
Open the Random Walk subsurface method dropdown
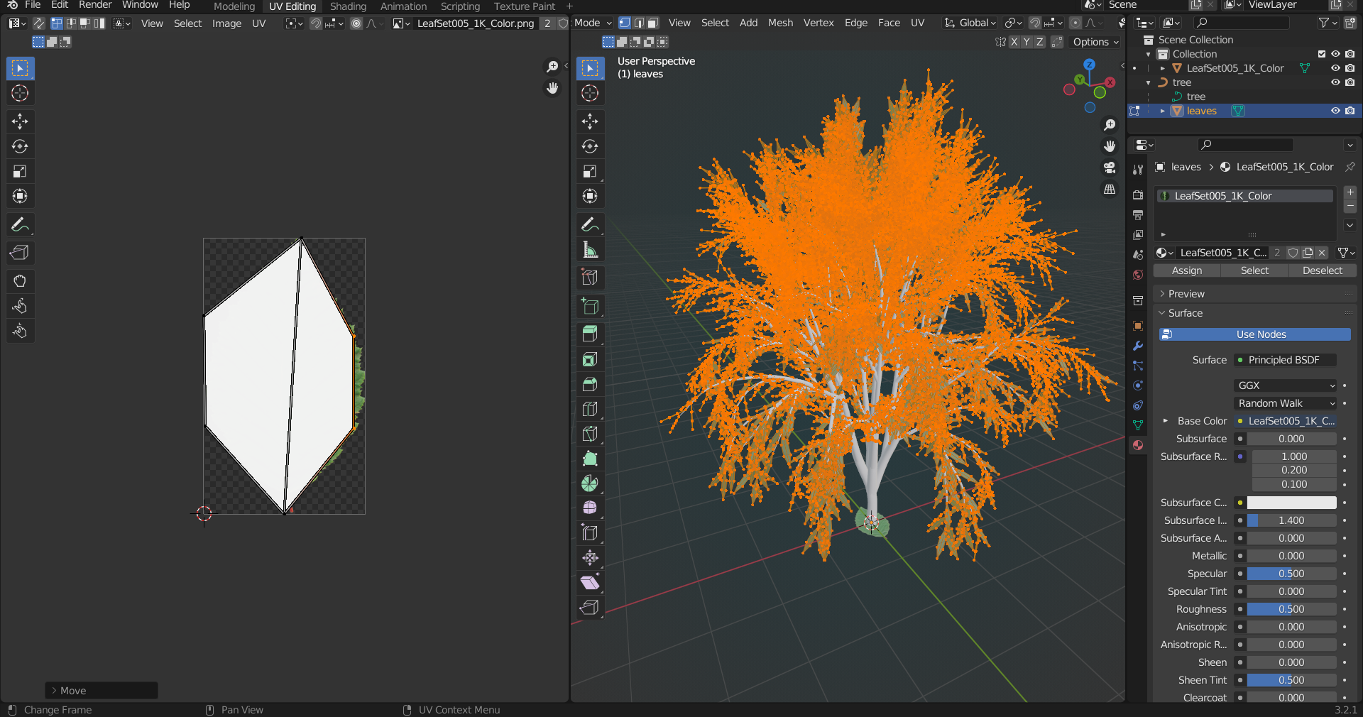point(1286,403)
